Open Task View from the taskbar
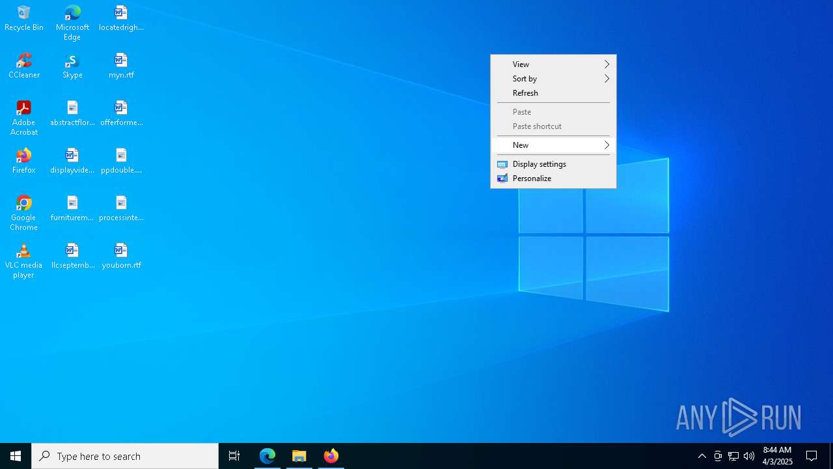833x469 pixels. click(234, 456)
